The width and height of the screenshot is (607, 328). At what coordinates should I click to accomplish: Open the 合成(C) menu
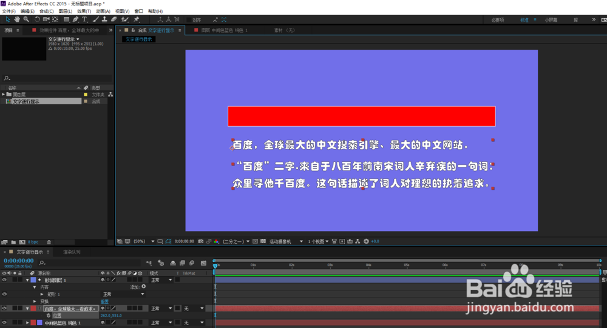tap(47, 12)
